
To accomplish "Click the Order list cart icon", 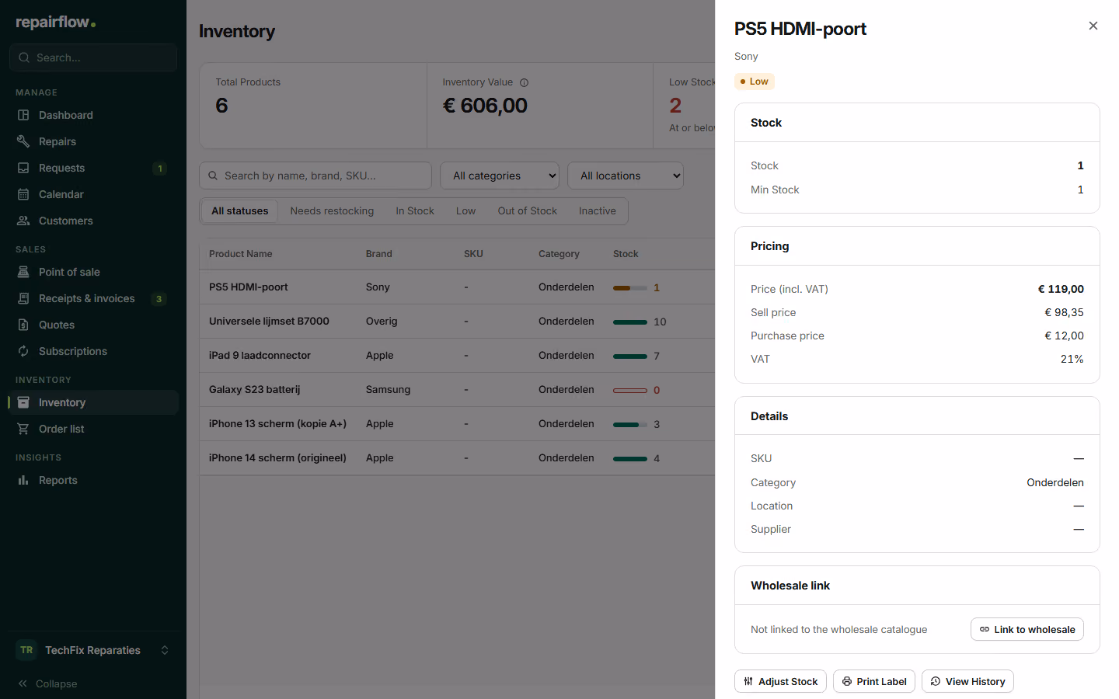I will click(x=23, y=429).
